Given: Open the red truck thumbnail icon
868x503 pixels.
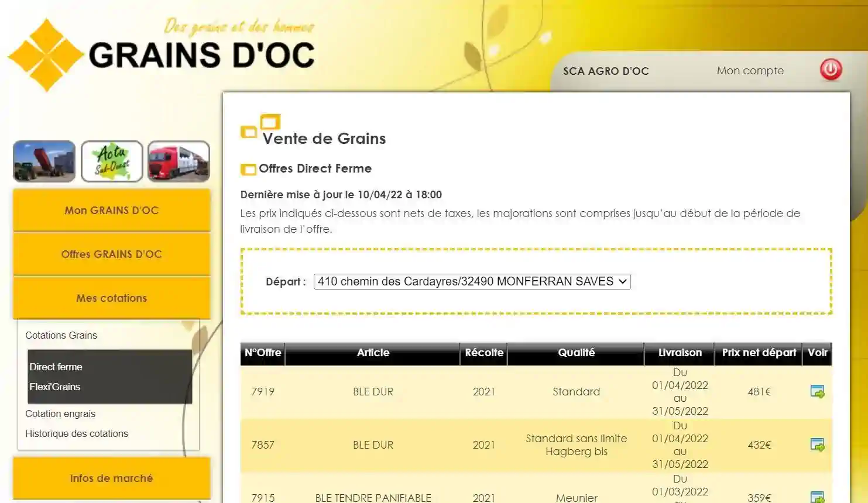Looking at the screenshot, I should 179,161.
